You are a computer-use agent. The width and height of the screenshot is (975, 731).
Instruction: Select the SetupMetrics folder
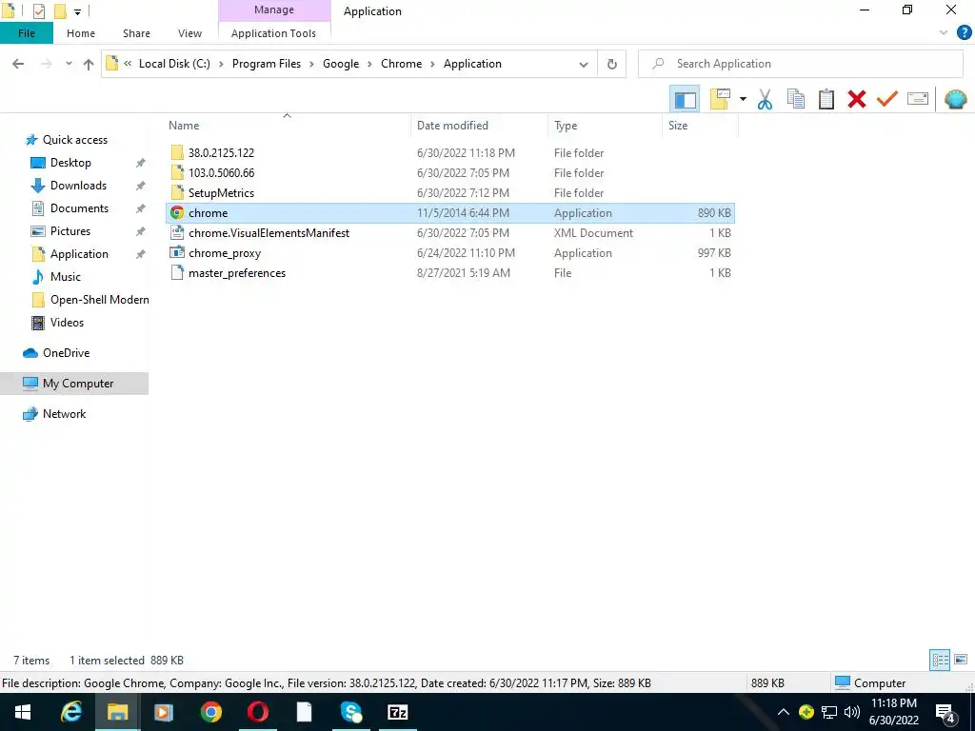(x=450, y=192)
